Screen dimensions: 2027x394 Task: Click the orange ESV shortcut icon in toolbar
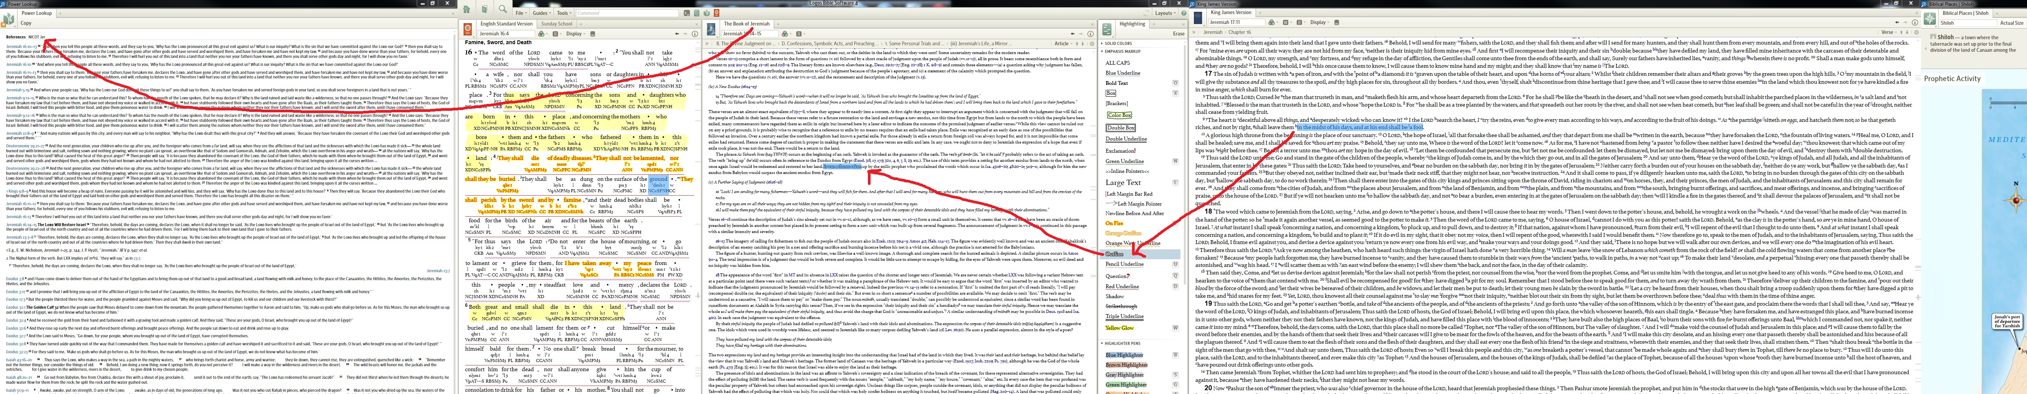tap(717, 13)
